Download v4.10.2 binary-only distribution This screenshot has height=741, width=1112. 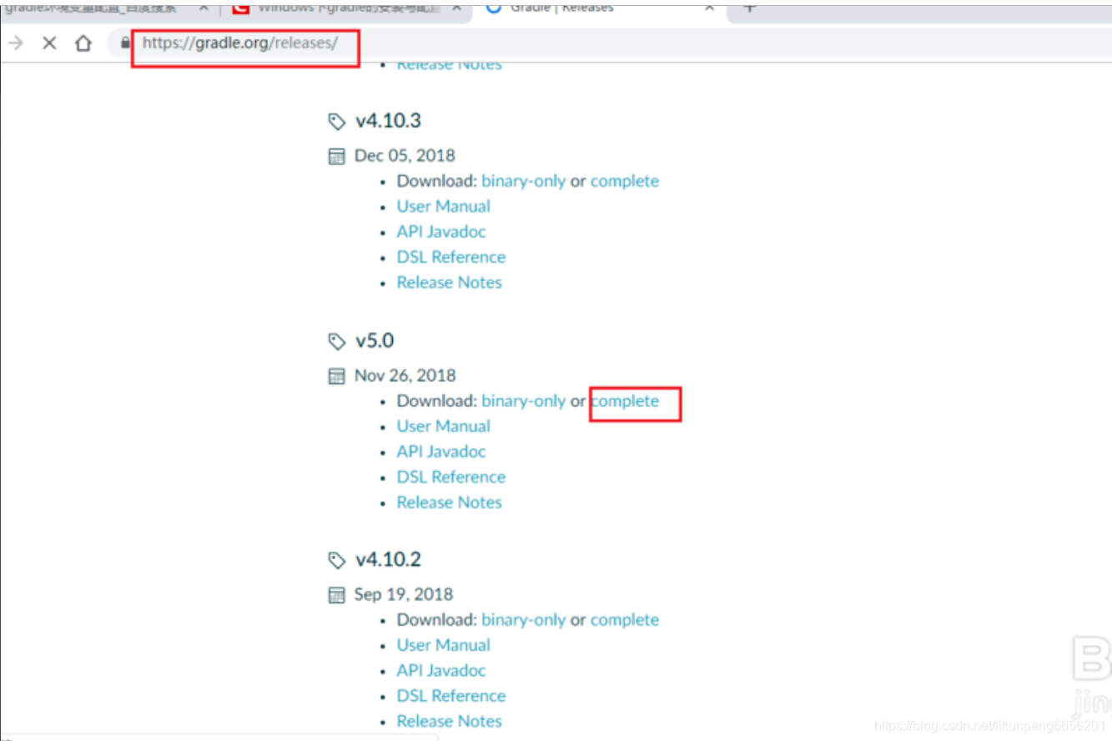point(523,620)
